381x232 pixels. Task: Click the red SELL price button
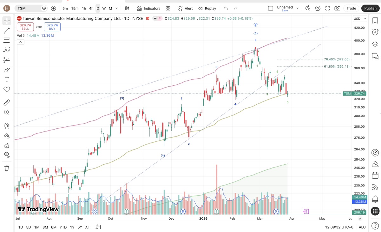[25, 27]
